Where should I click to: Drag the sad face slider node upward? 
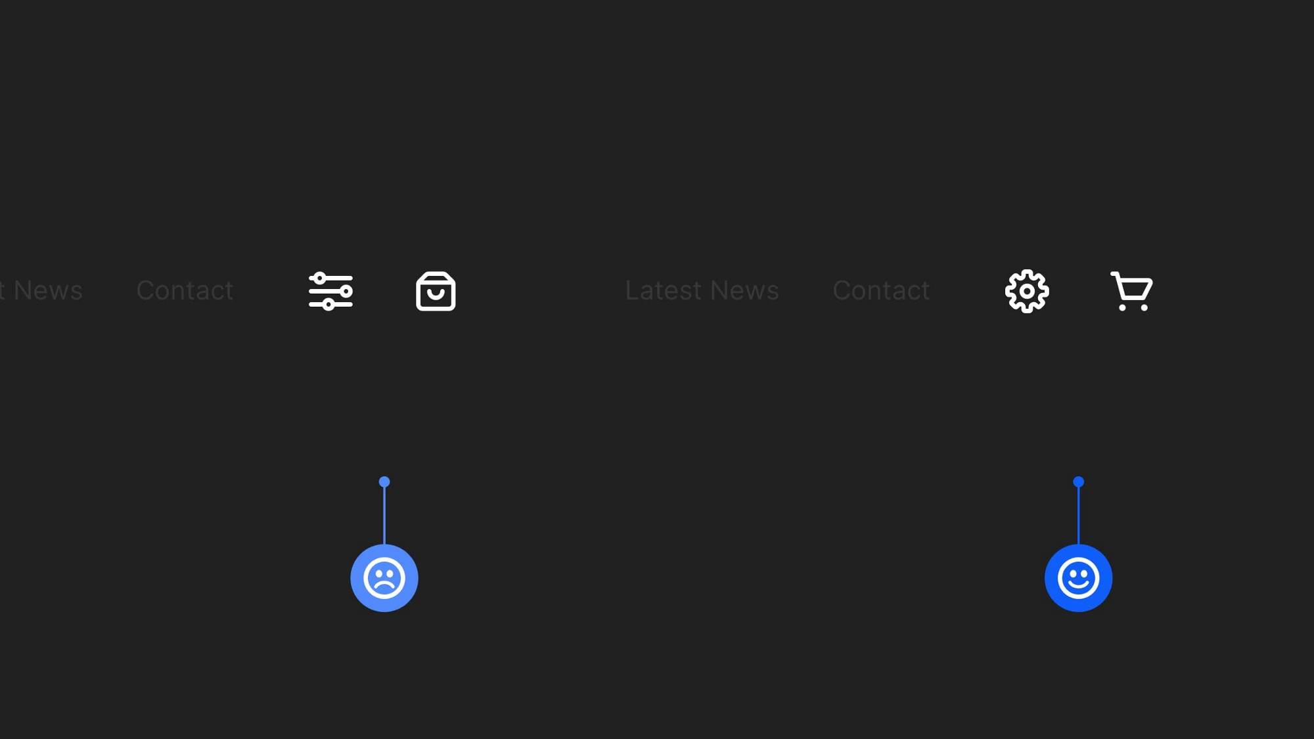(x=384, y=577)
